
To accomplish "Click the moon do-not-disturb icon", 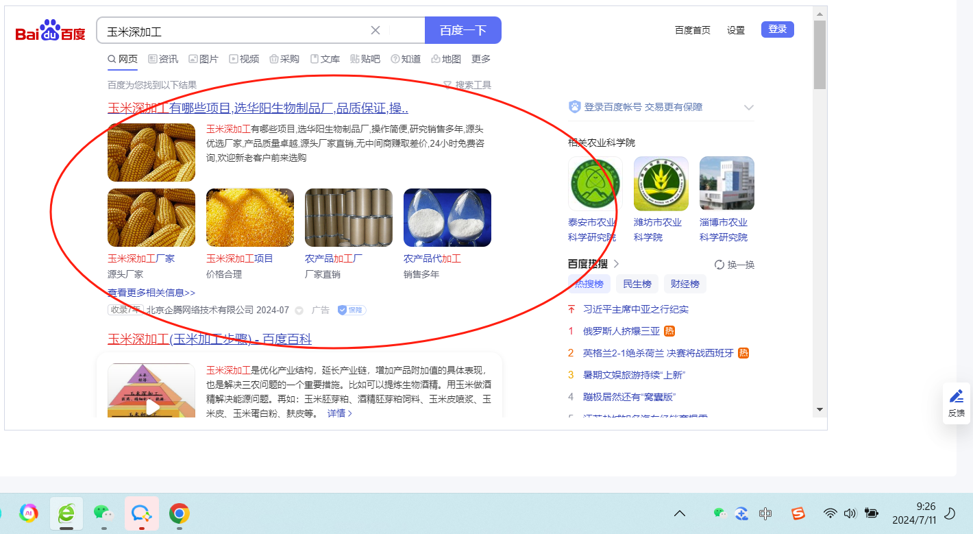I will (950, 513).
